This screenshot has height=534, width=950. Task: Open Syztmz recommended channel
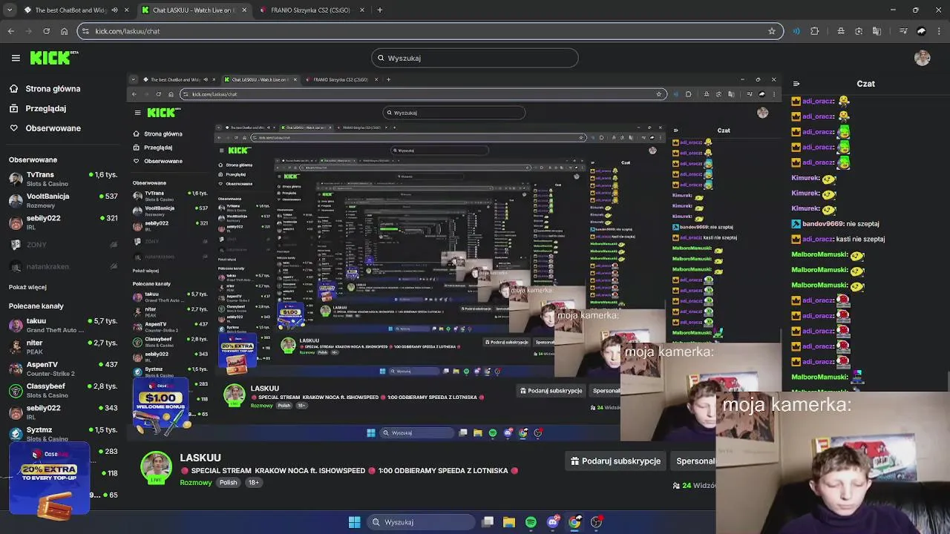(62, 434)
